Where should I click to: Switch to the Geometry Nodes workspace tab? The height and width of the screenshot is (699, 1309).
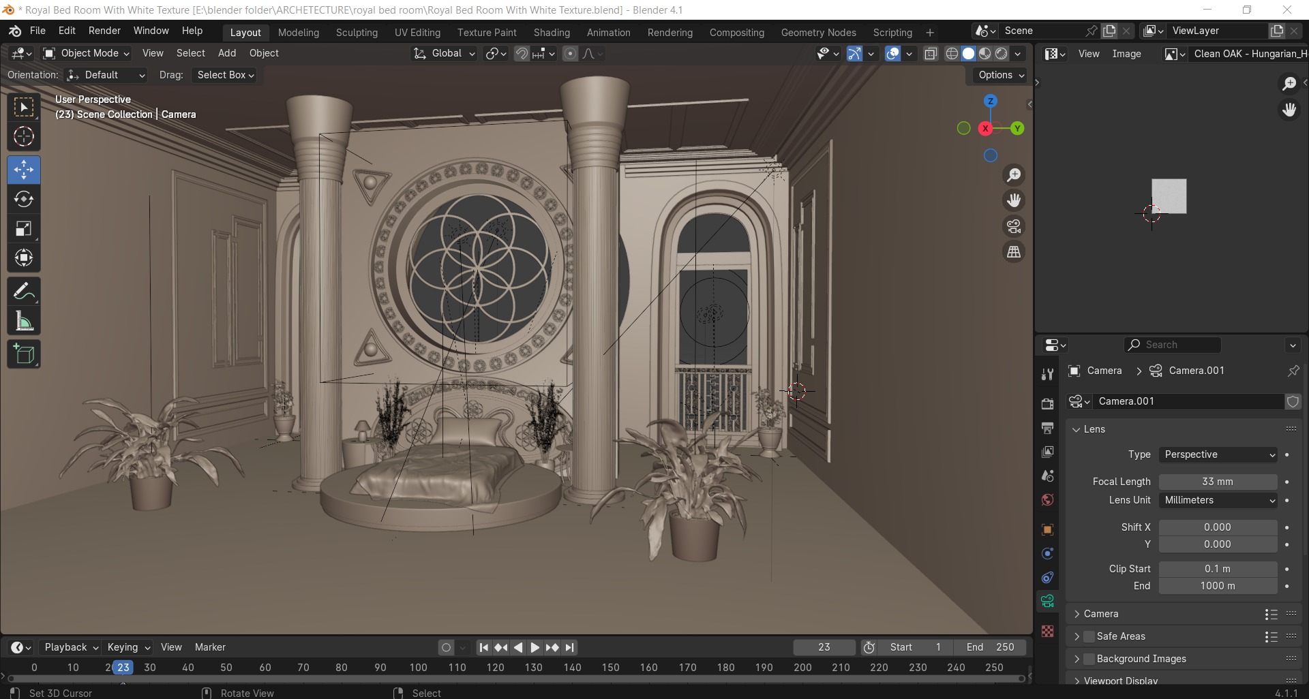pyautogui.click(x=818, y=32)
